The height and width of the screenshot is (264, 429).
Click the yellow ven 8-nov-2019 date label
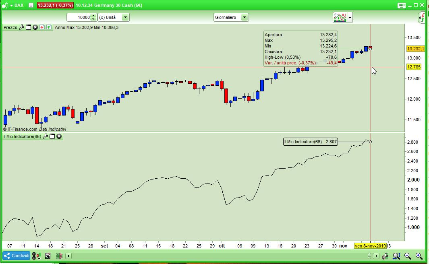370,246
